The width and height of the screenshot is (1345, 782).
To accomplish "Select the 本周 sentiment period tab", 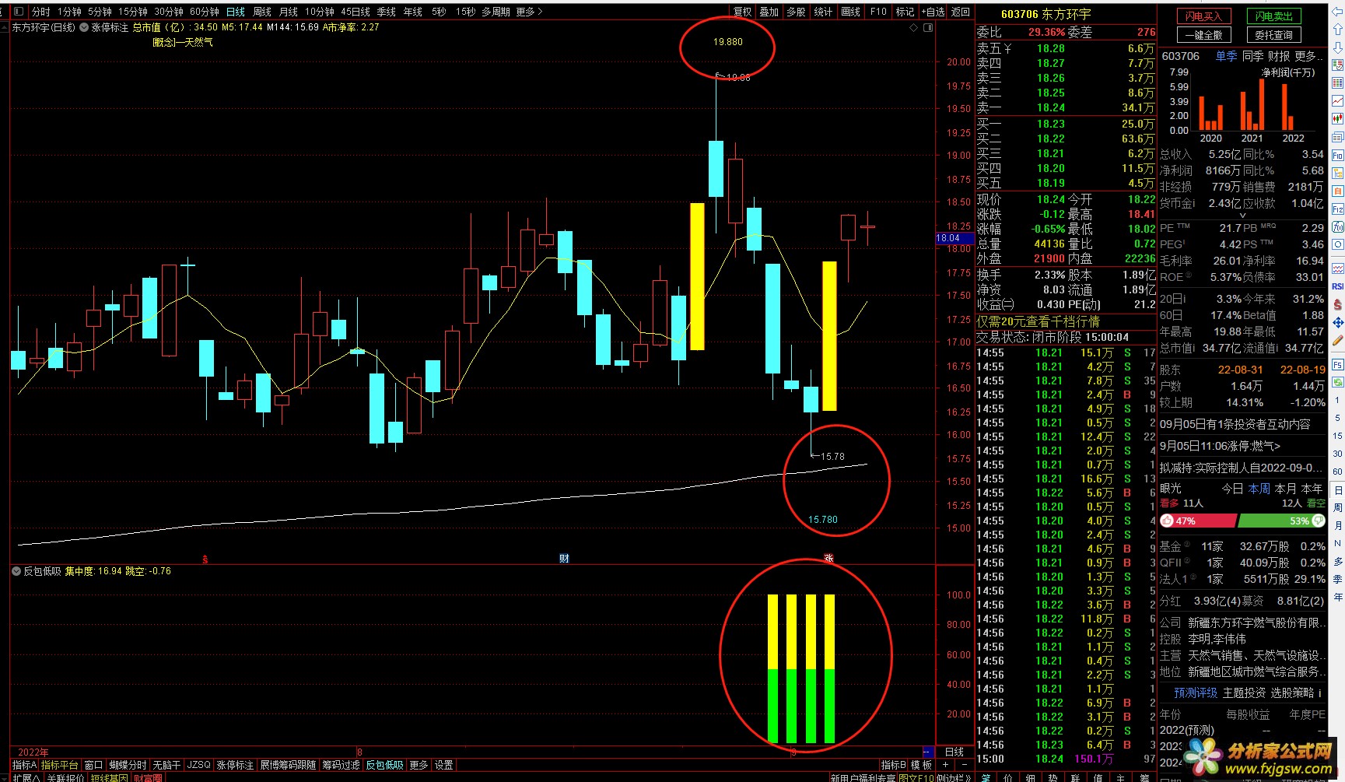I will tap(1259, 489).
